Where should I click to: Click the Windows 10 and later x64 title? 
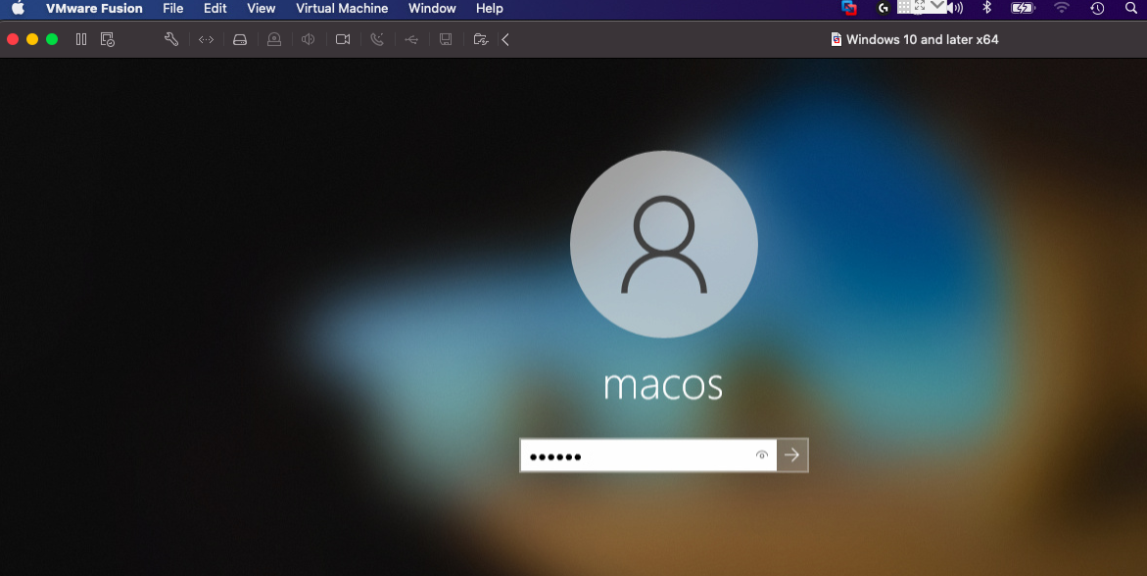(922, 39)
